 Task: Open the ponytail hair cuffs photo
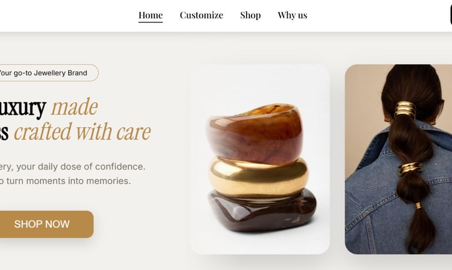pos(398,159)
